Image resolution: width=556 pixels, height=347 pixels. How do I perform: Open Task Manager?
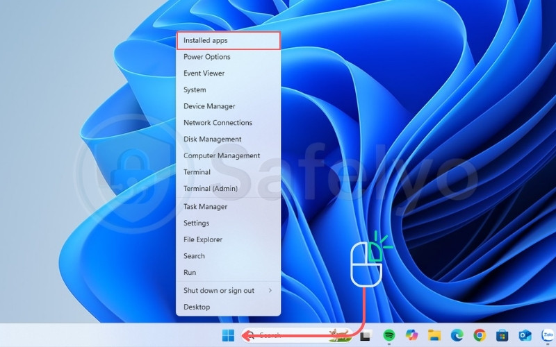[229, 206]
